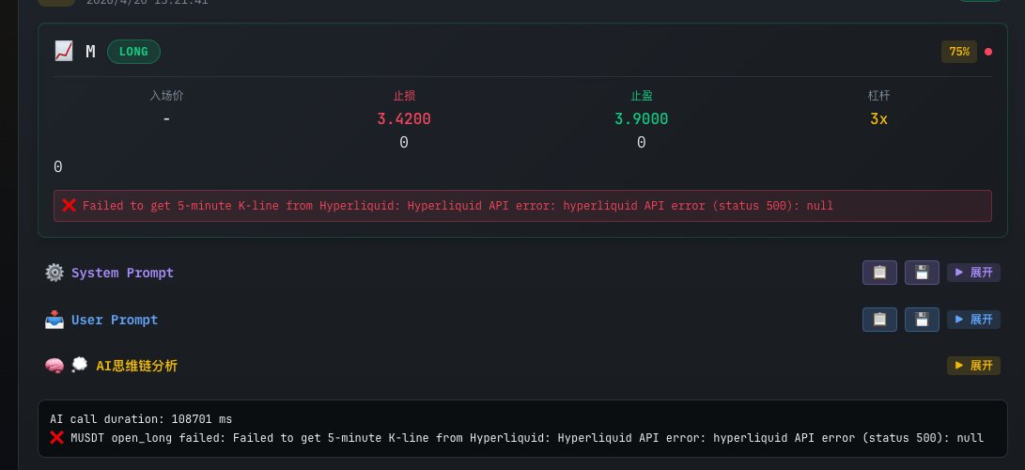Viewport: 1025px width, 470px height.
Task: Click the symbol name M
Action: click(90, 52)
